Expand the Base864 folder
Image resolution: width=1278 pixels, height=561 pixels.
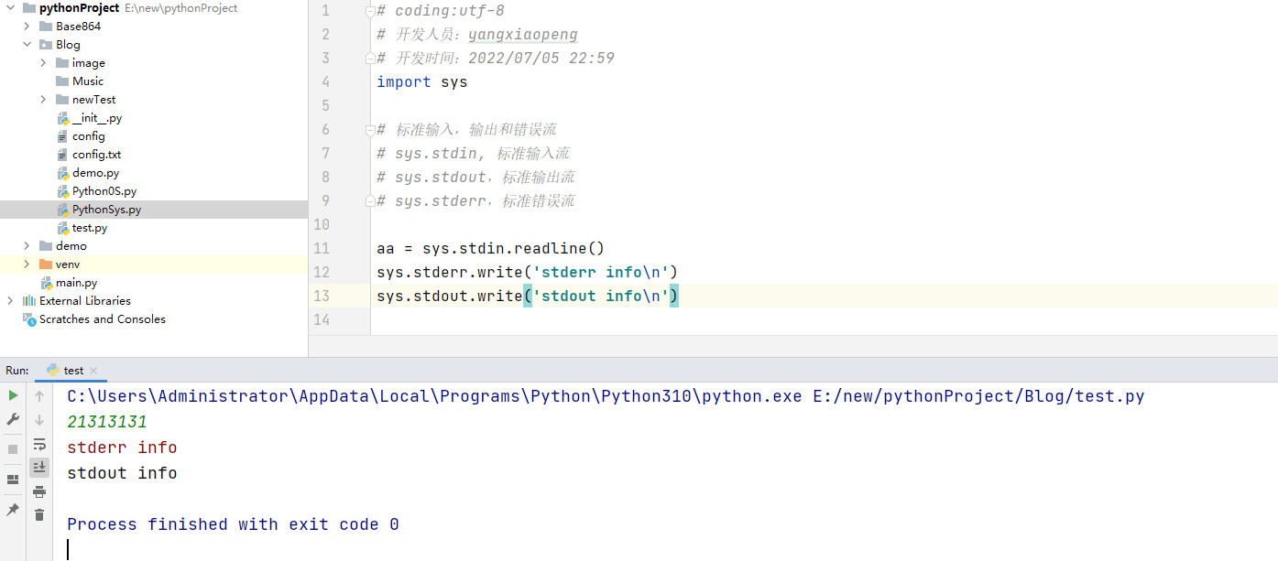pyautogui.click(x=27, y=27)
